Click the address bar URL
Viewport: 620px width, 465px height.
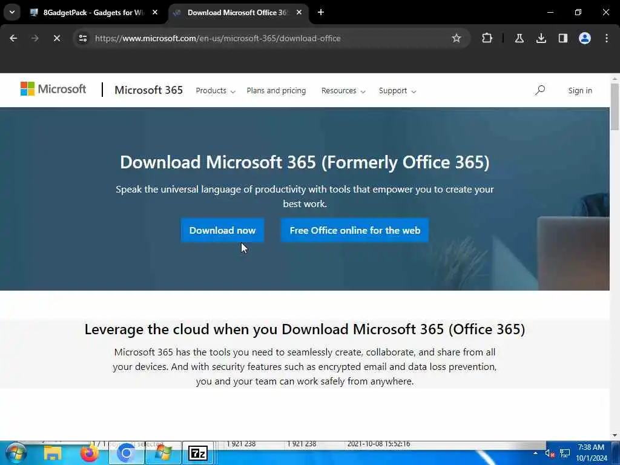pos(217,38)
